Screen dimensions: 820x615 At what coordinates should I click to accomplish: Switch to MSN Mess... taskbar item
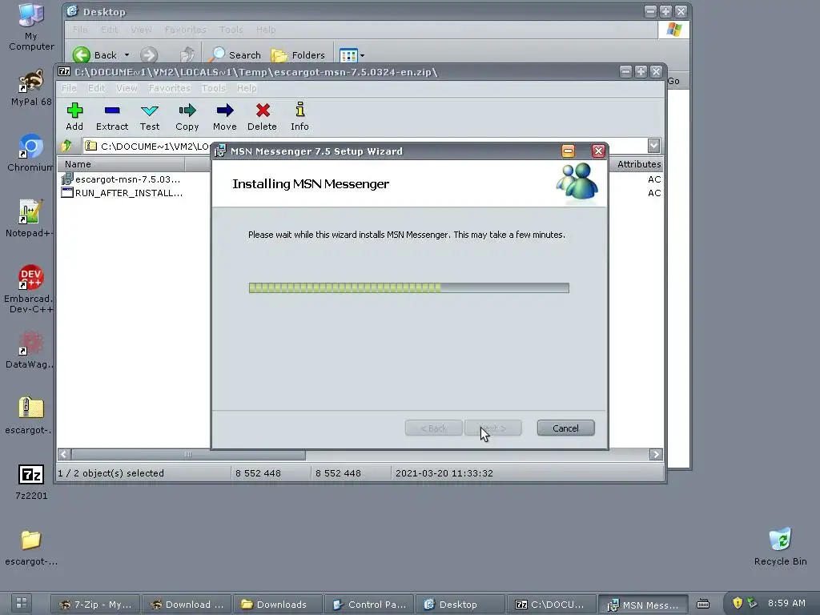pos(643,605)
